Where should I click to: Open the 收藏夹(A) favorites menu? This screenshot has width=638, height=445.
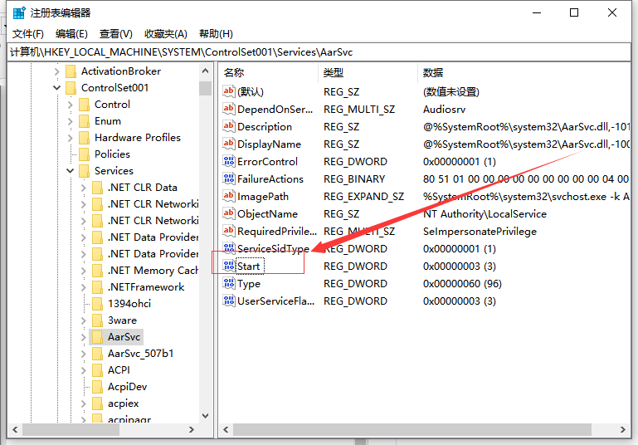tap(166, 34)
